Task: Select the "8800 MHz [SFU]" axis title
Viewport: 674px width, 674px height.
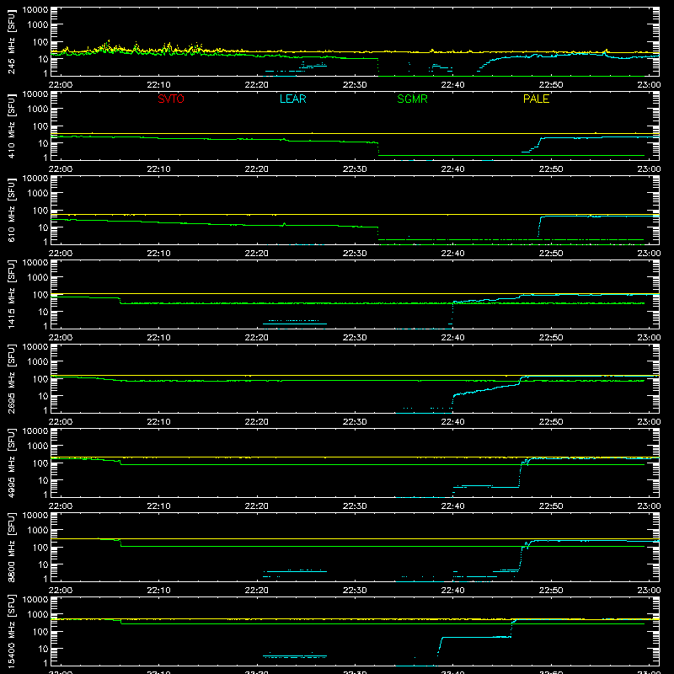Action: (x=11, y=547)
